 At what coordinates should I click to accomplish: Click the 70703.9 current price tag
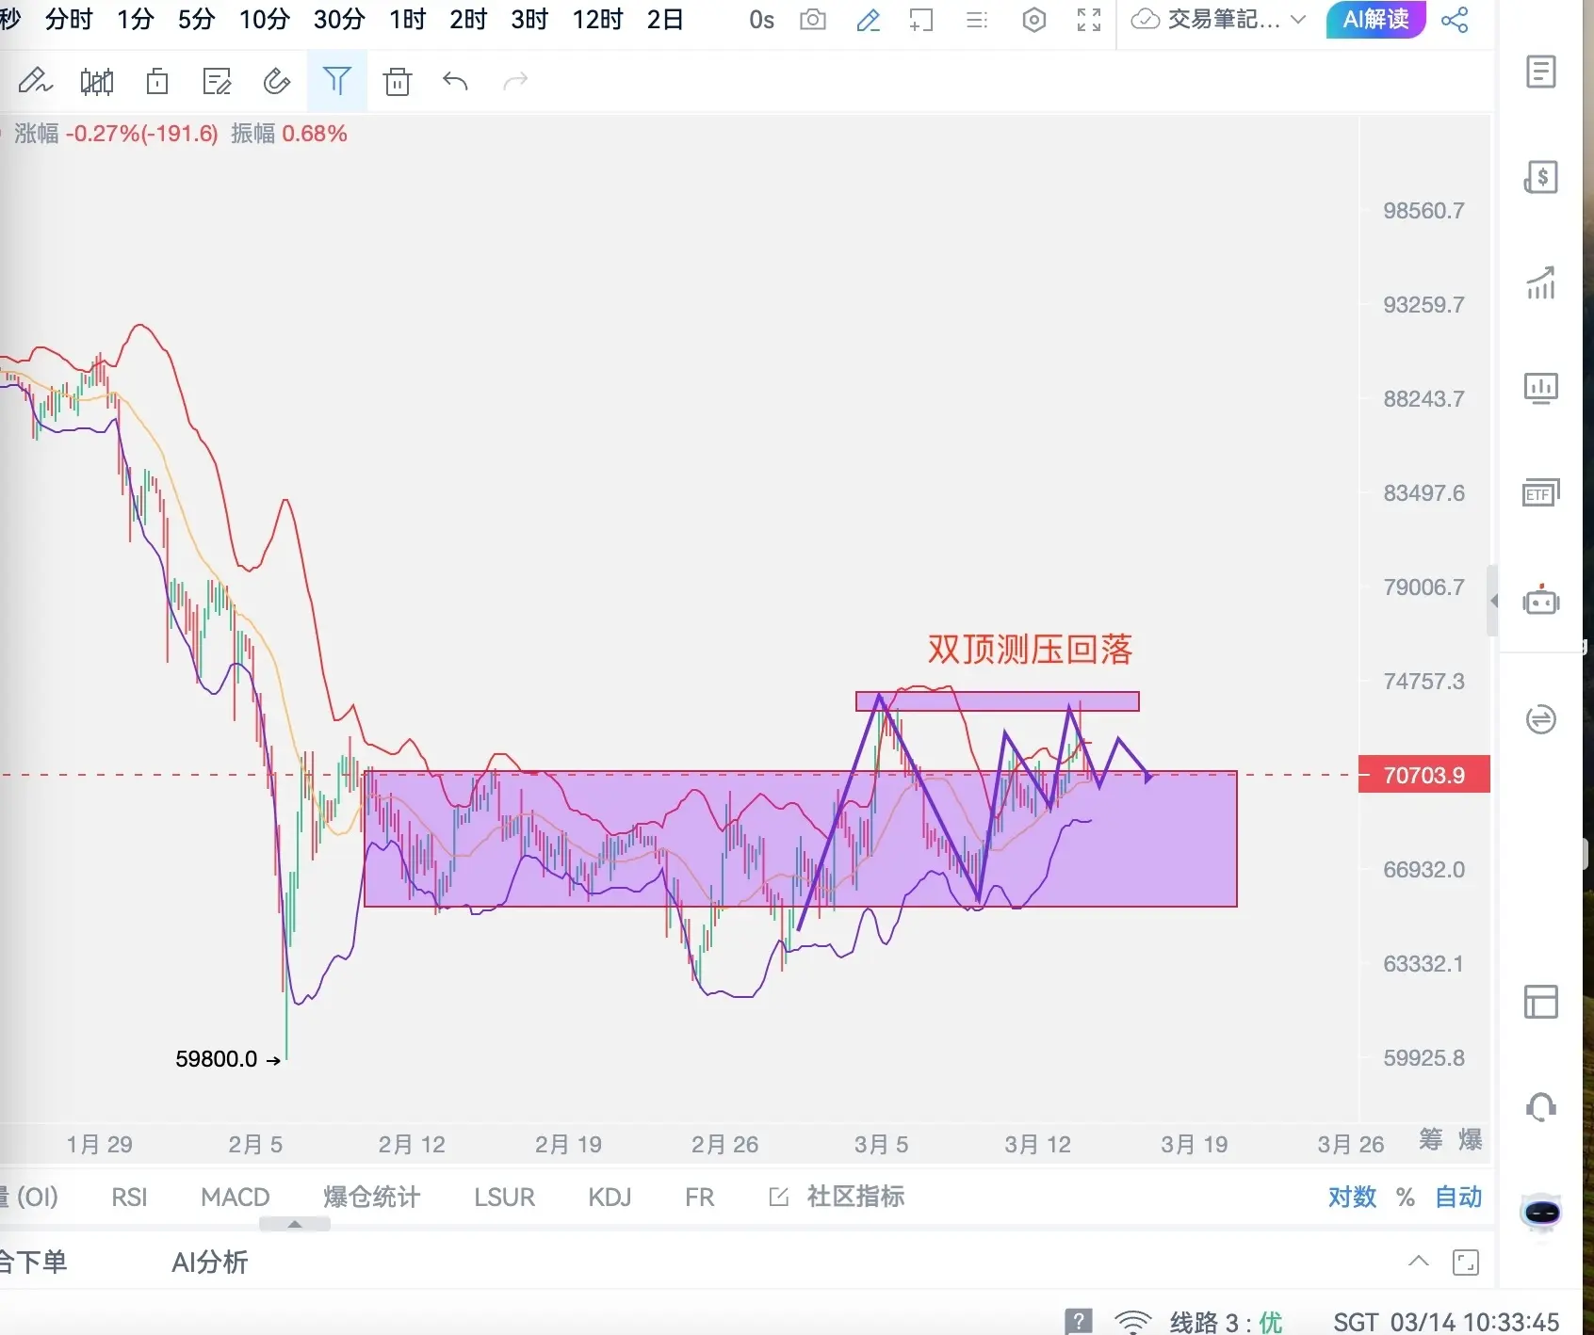(1423, 775)
